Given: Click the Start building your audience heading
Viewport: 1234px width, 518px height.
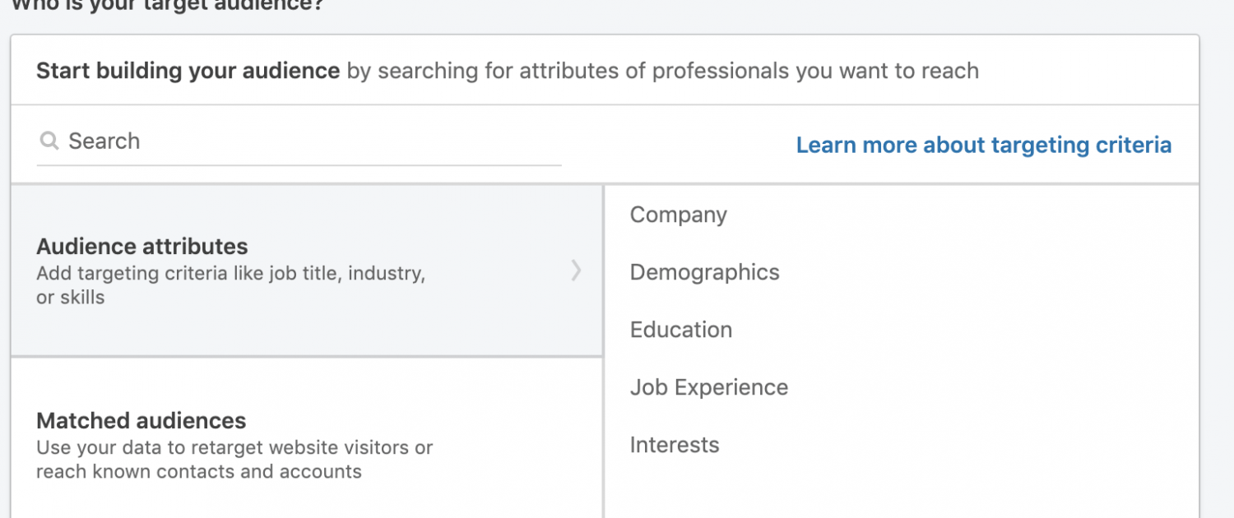Looking at the screenshot, I should [x=188, y=71].
